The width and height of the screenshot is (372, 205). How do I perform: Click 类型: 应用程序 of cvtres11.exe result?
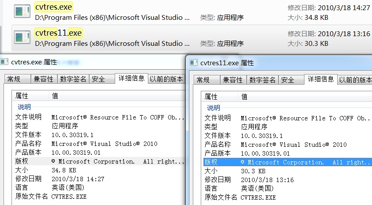pyautogui.click(x=222, y=44)
